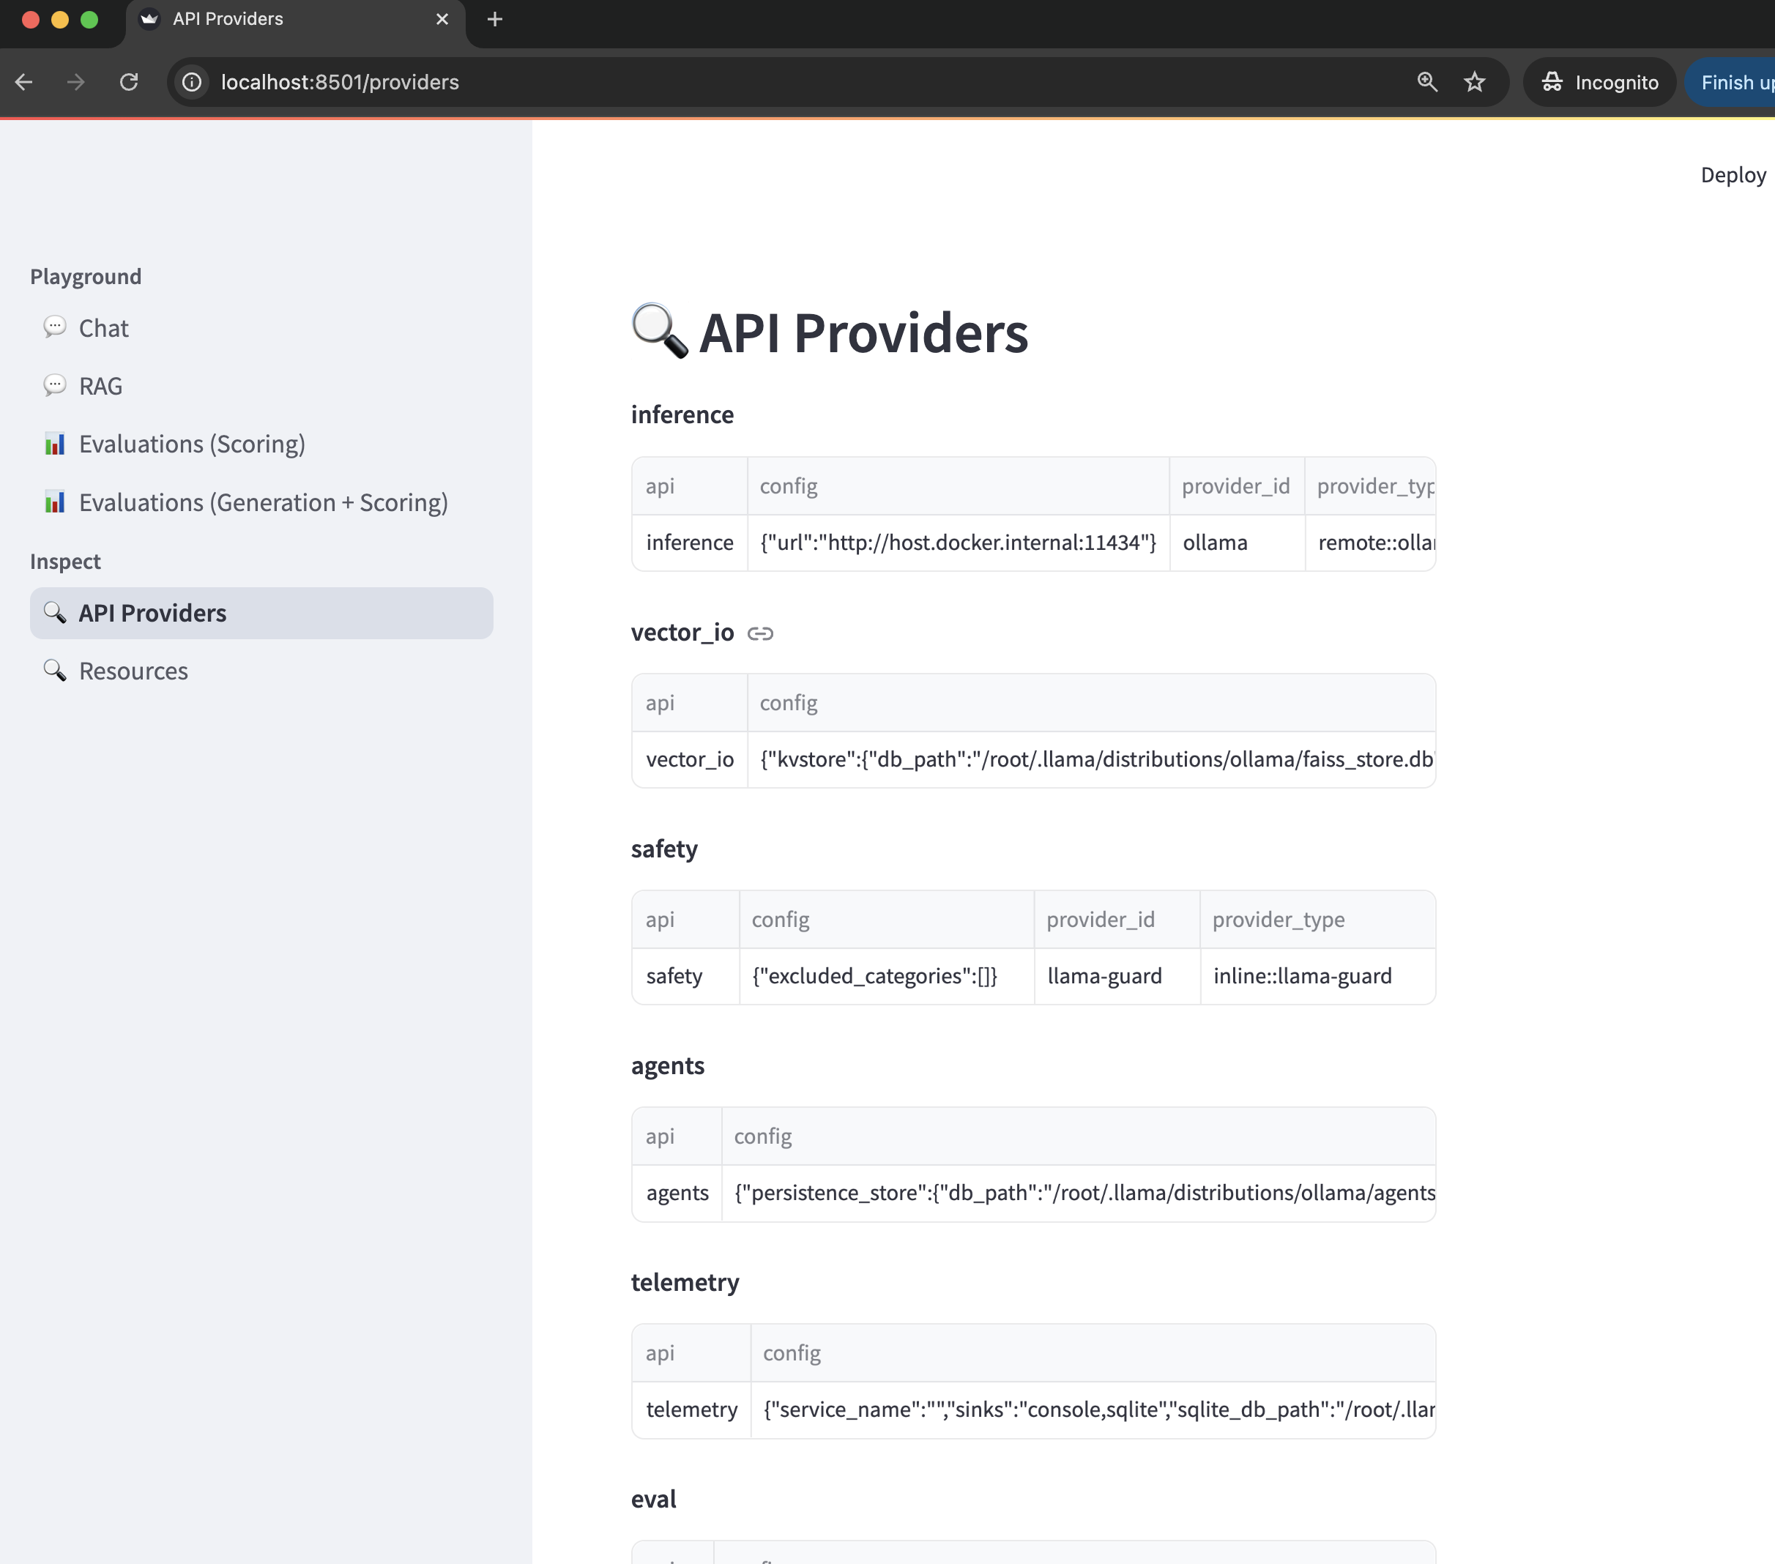Click the Playground sidebar section label
Image resolution: width=1775 pixels, height=1564 pixels.
(86, 277)
